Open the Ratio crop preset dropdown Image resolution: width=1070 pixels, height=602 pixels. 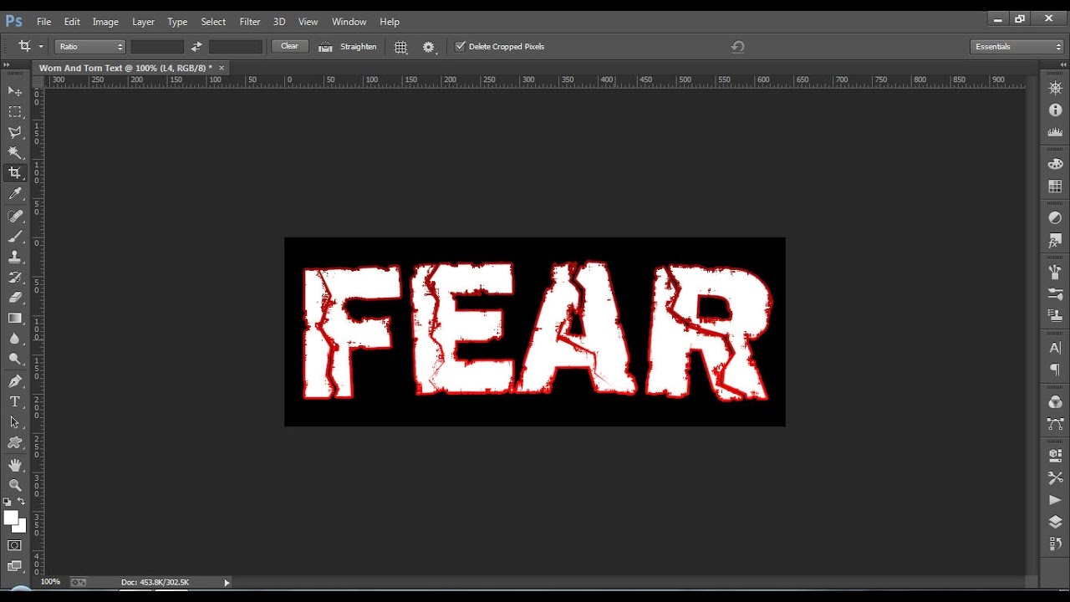(90, 47)
